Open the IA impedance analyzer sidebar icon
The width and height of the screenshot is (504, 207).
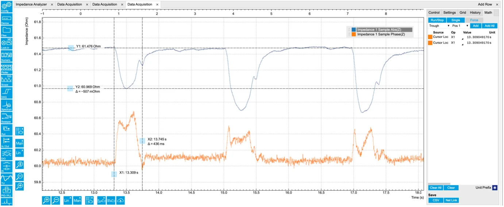pyautogui.click(x=7, y=167)
